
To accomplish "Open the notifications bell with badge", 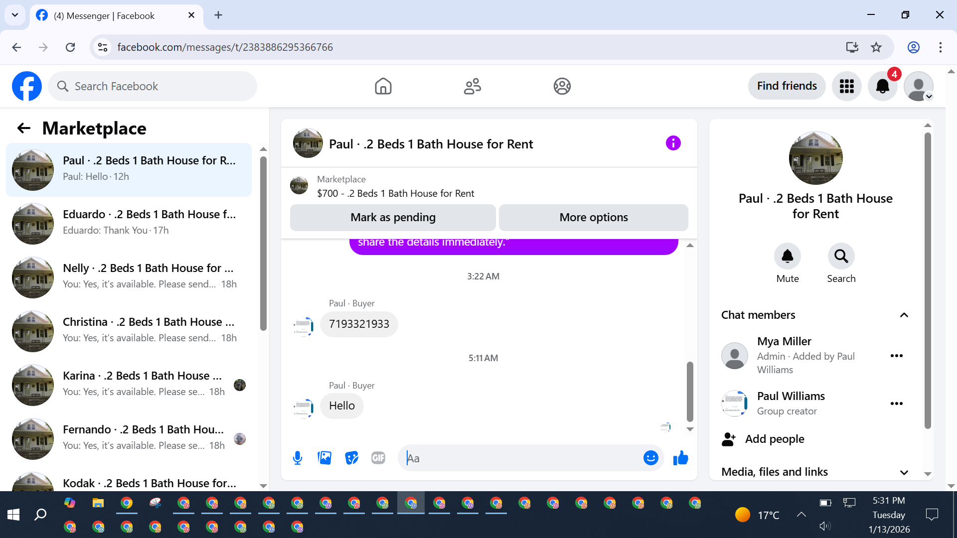I will [882, 86].
